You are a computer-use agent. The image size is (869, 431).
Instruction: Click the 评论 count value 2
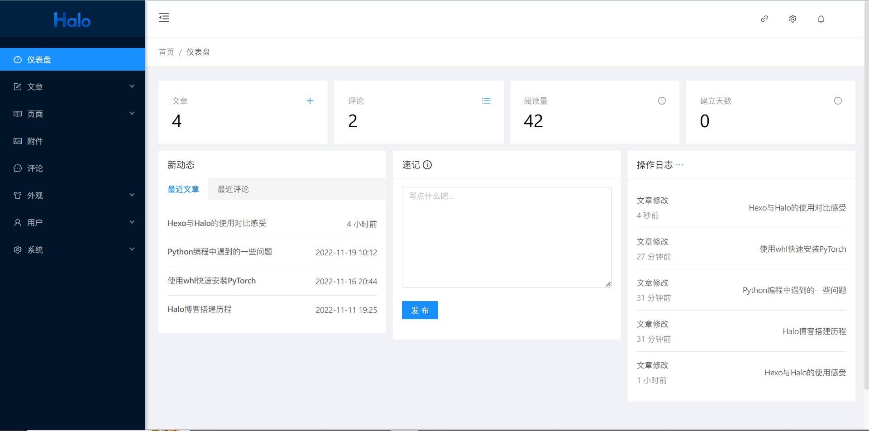(x=353, y=121)
